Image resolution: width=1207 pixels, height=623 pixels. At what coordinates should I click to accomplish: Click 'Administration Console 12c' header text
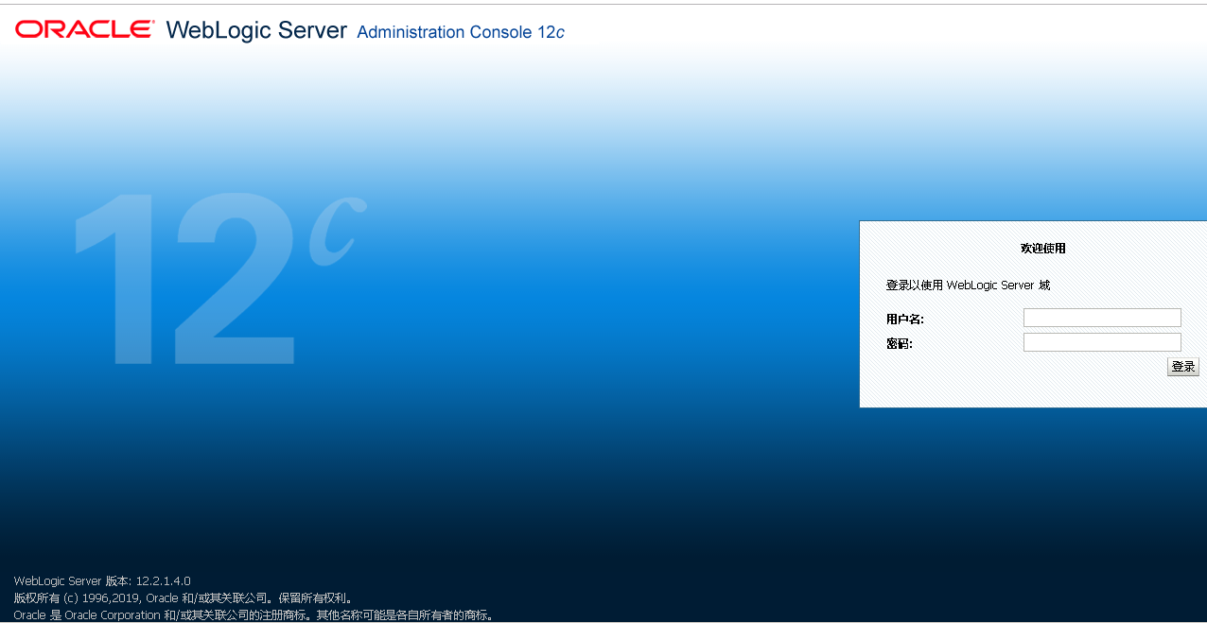[x=461, y=32]
